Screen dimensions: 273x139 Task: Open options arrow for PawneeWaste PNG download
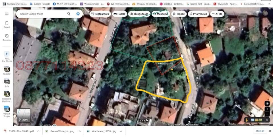tap(80, 131)
